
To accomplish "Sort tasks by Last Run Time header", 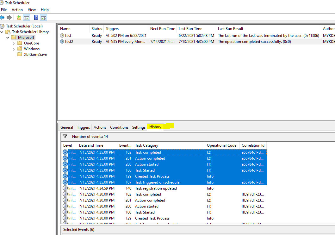I will 196,29.
